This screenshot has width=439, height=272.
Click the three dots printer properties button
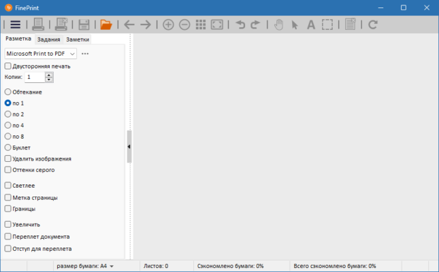click(85, 54)
